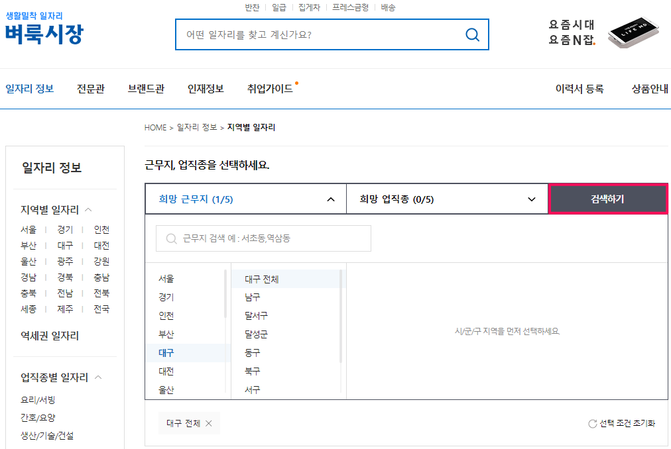Open the 인재정보 nav tab
671x449 pixels.
click(206, 89)
